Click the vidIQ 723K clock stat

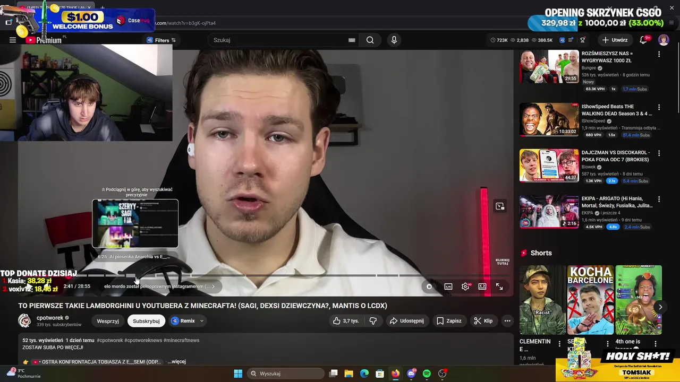pyautogui.click(x=499, y=40)
